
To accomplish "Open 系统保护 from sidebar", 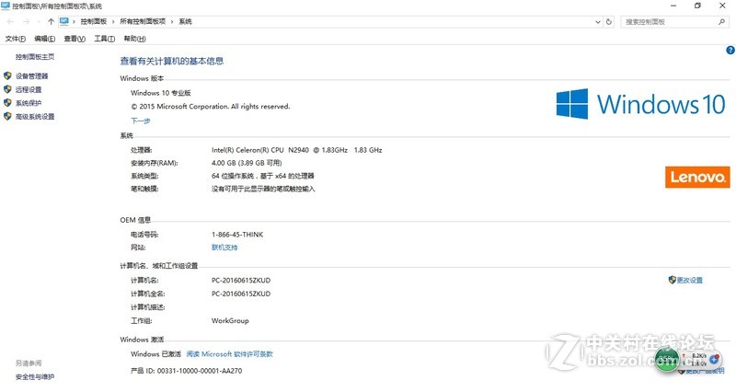I will pos(29,103).
